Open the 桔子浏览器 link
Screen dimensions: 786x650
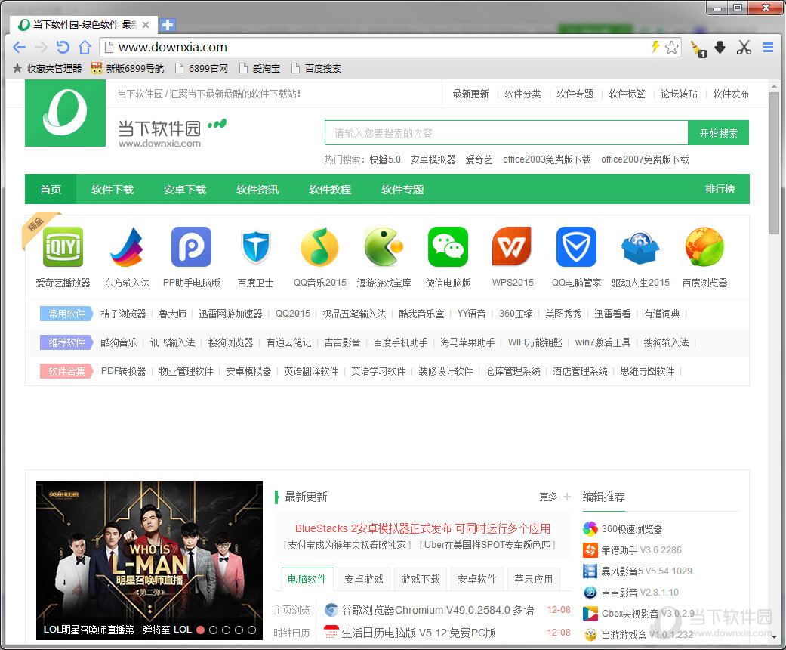123,314
